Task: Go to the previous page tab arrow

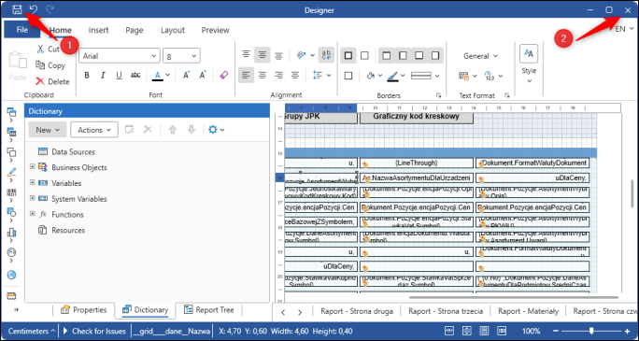Action: (283, 312)
